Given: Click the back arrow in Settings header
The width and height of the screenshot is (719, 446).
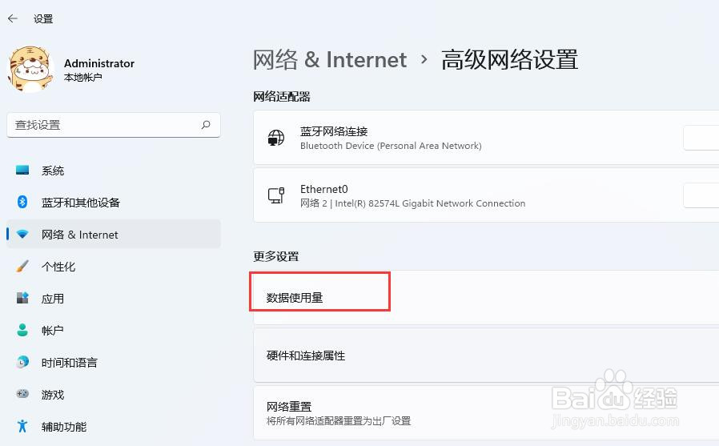Looking at the screenshot, I should coord(13,18).
